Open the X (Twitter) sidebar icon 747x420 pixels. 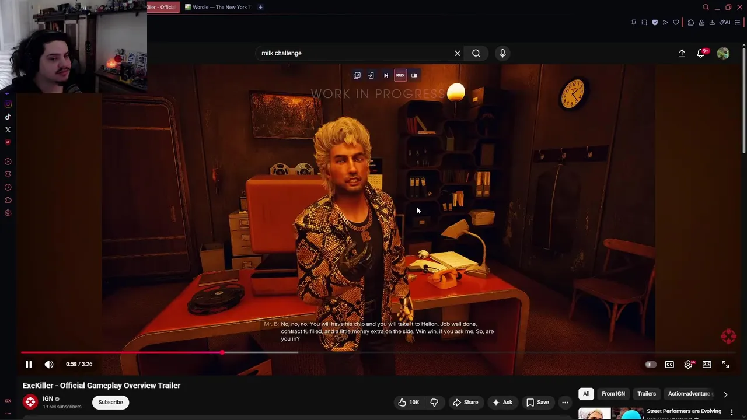8,129
